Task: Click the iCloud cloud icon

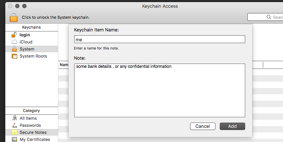Action: [x=14, y=42]
